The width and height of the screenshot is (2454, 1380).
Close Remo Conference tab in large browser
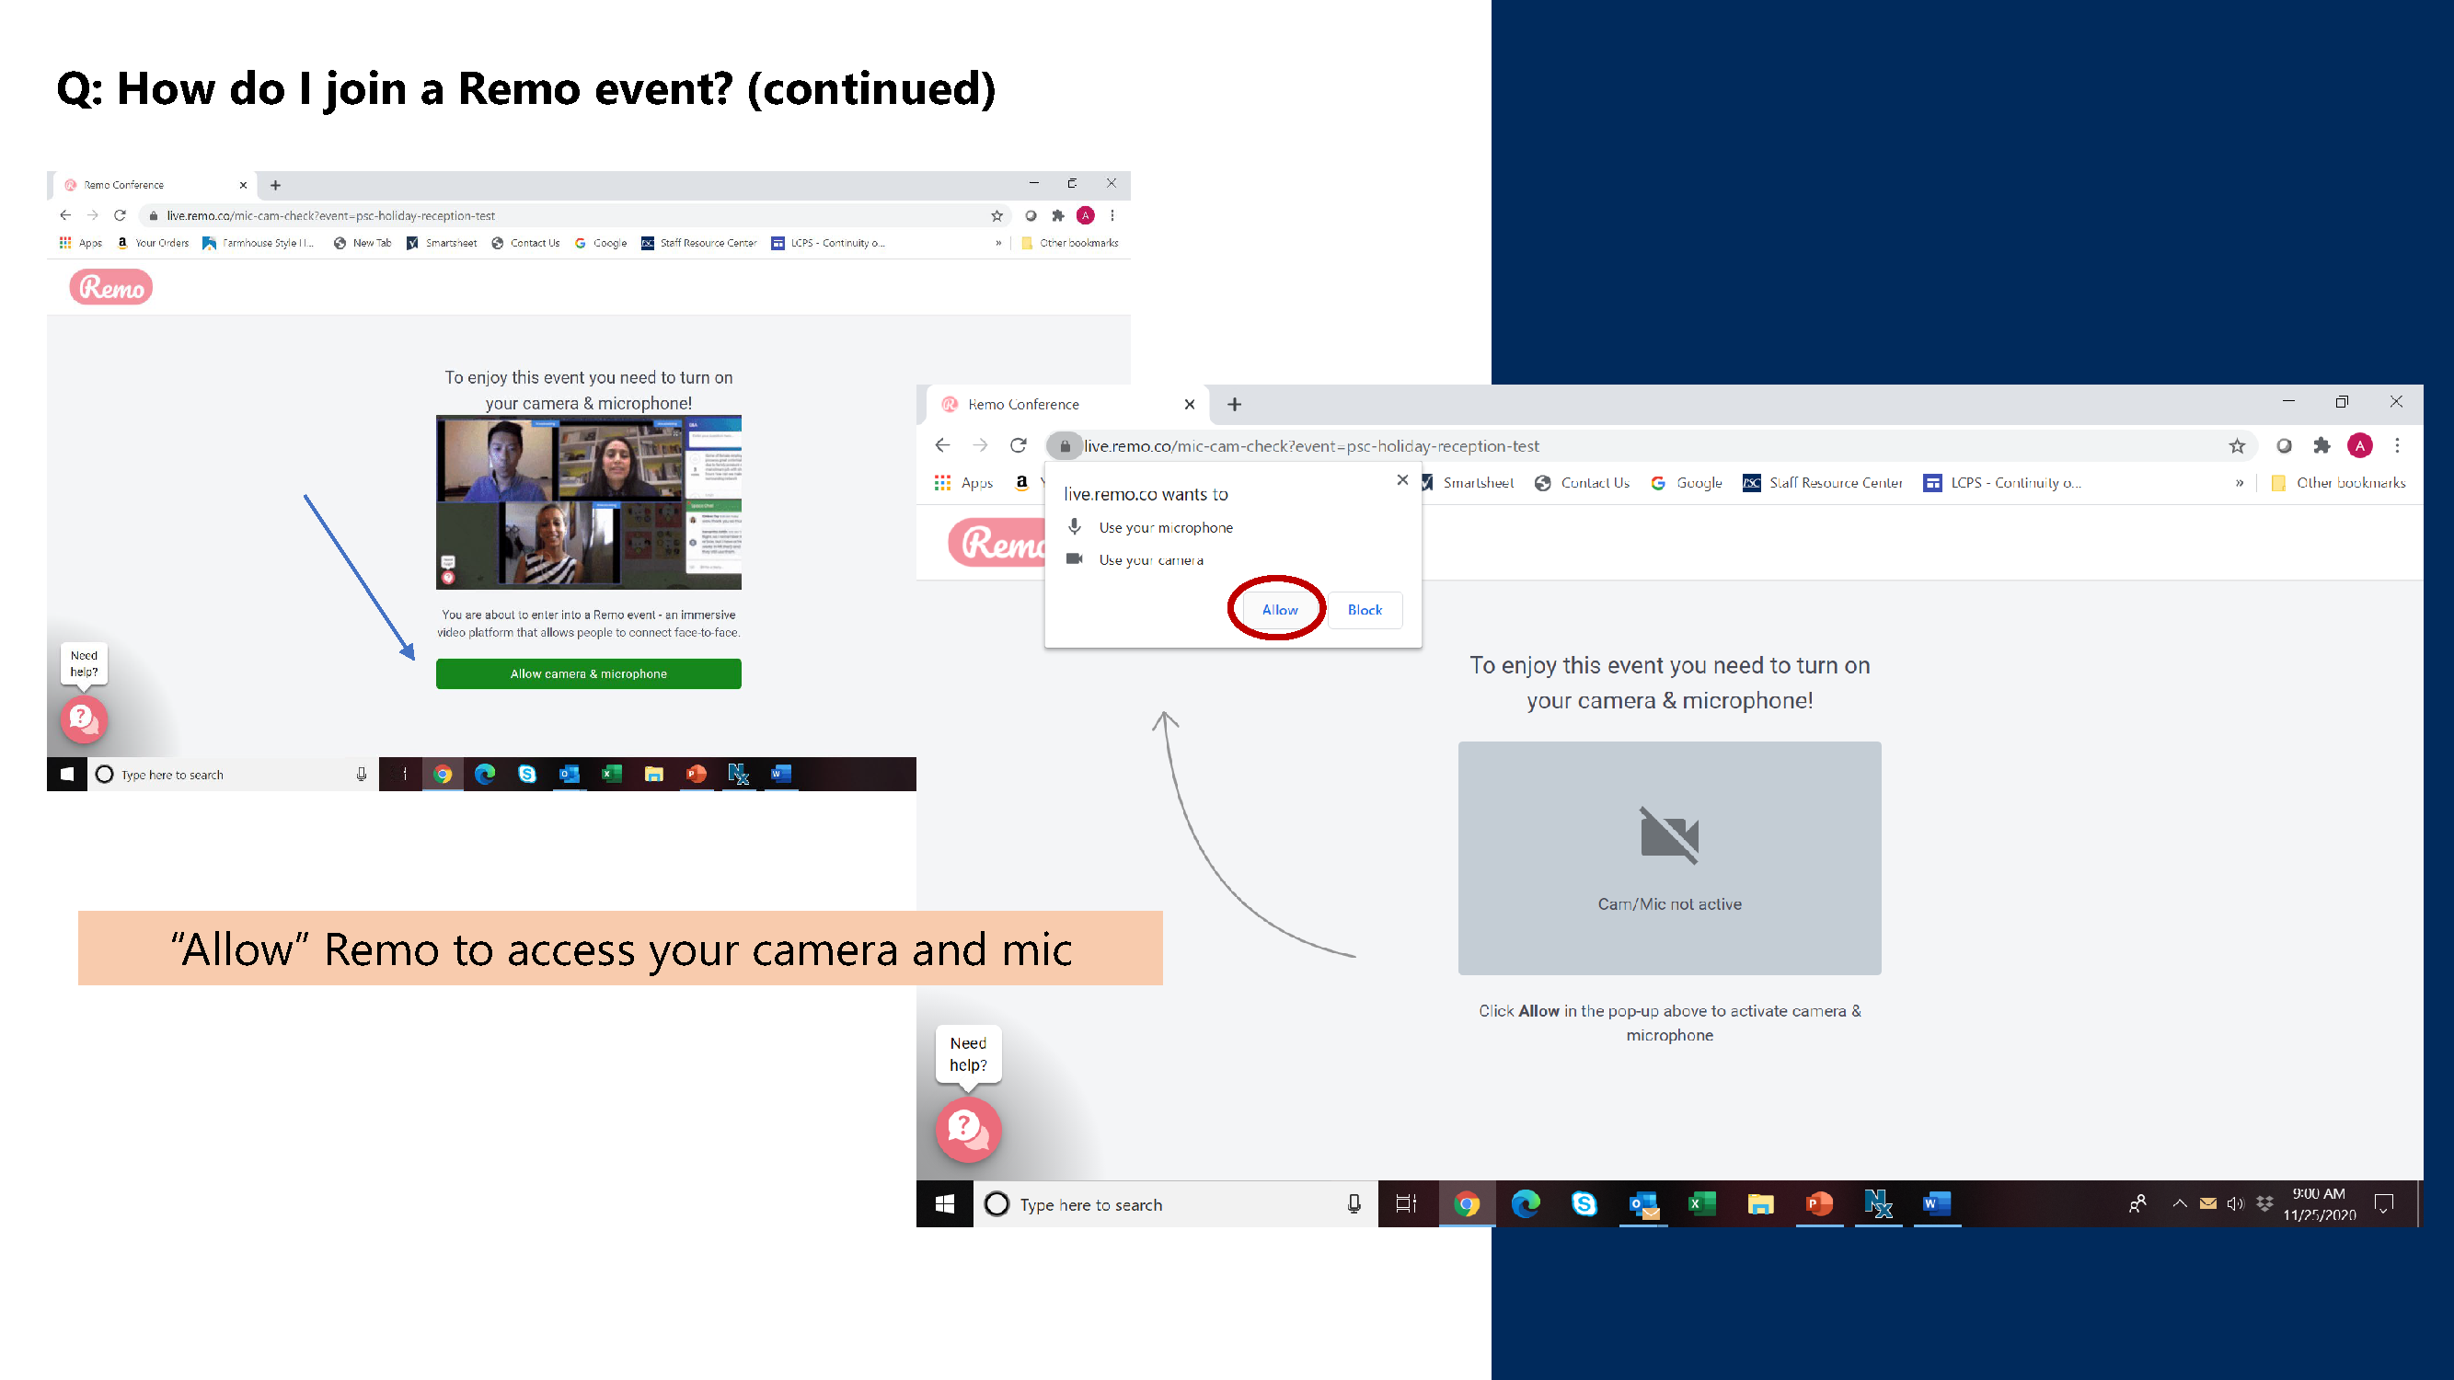[x=1190, y=405]
